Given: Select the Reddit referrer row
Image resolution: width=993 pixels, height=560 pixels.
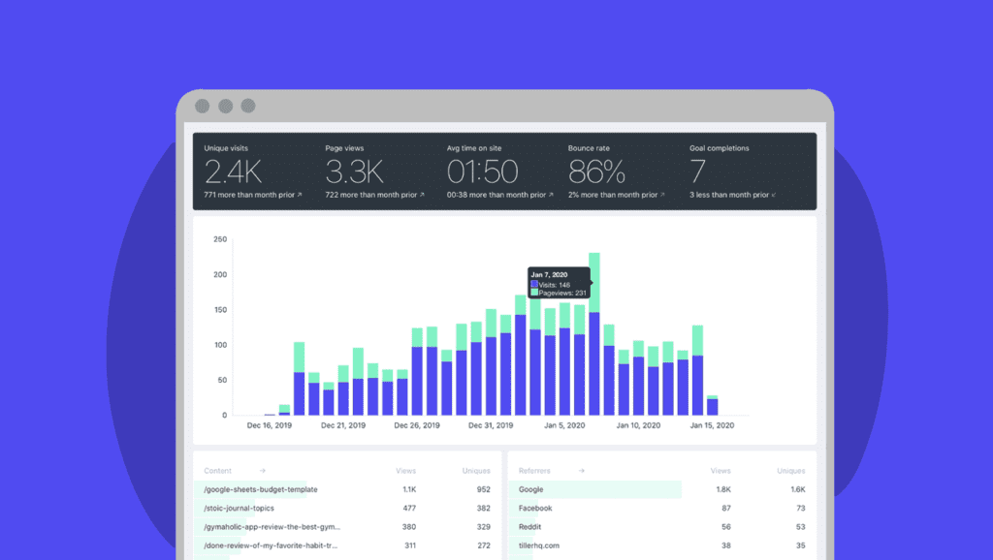Looking at the screenshot, I should click(x=661, y=526).
